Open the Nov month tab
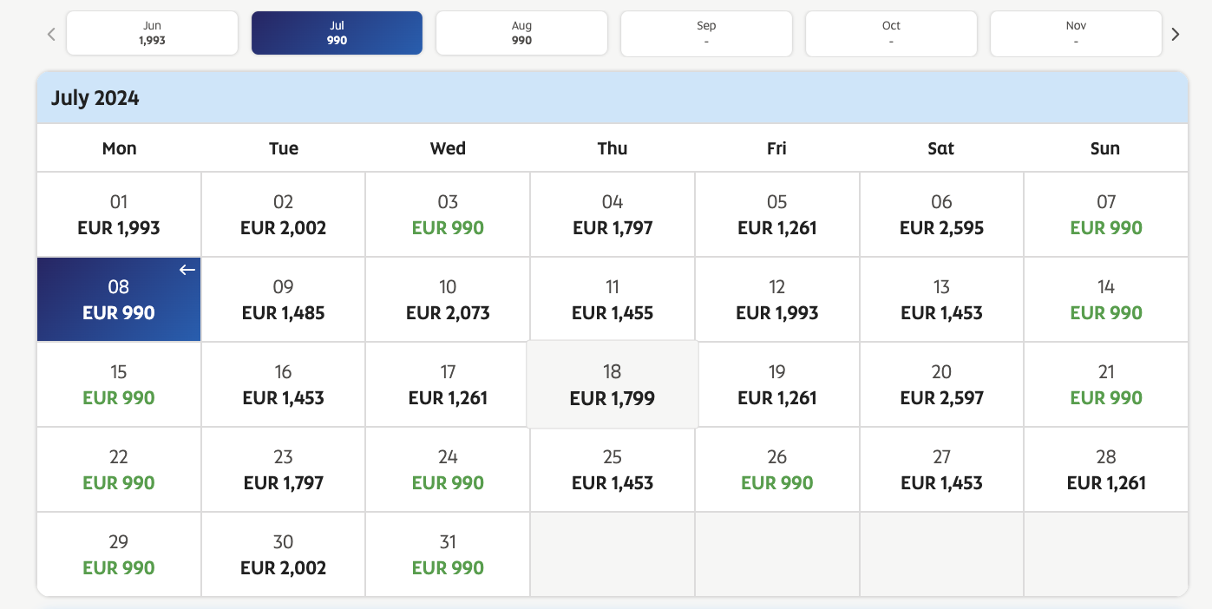The width and height of the screenshot is (1212, 609). [1076, 33]
